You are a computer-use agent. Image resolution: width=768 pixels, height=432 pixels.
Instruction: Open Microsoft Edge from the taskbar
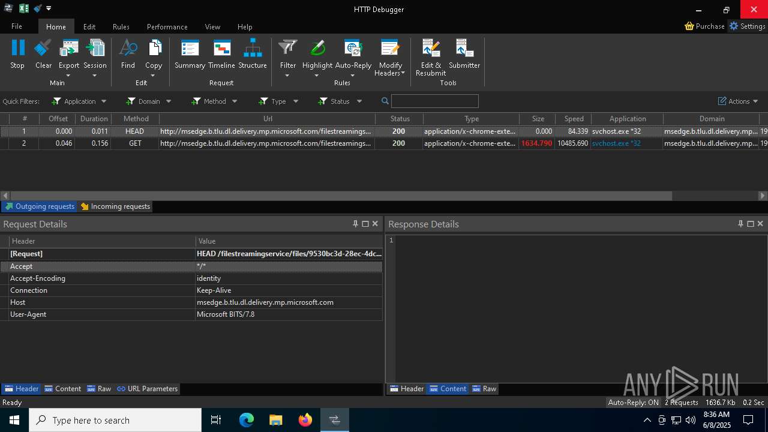pyautogui.click(x=247, y=420)
